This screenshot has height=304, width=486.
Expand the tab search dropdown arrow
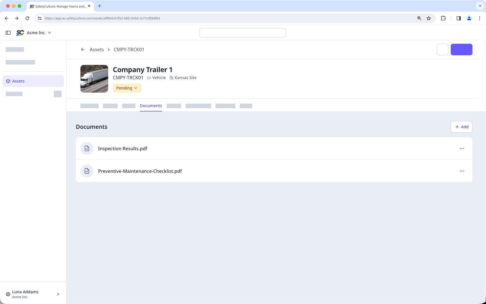480,6
